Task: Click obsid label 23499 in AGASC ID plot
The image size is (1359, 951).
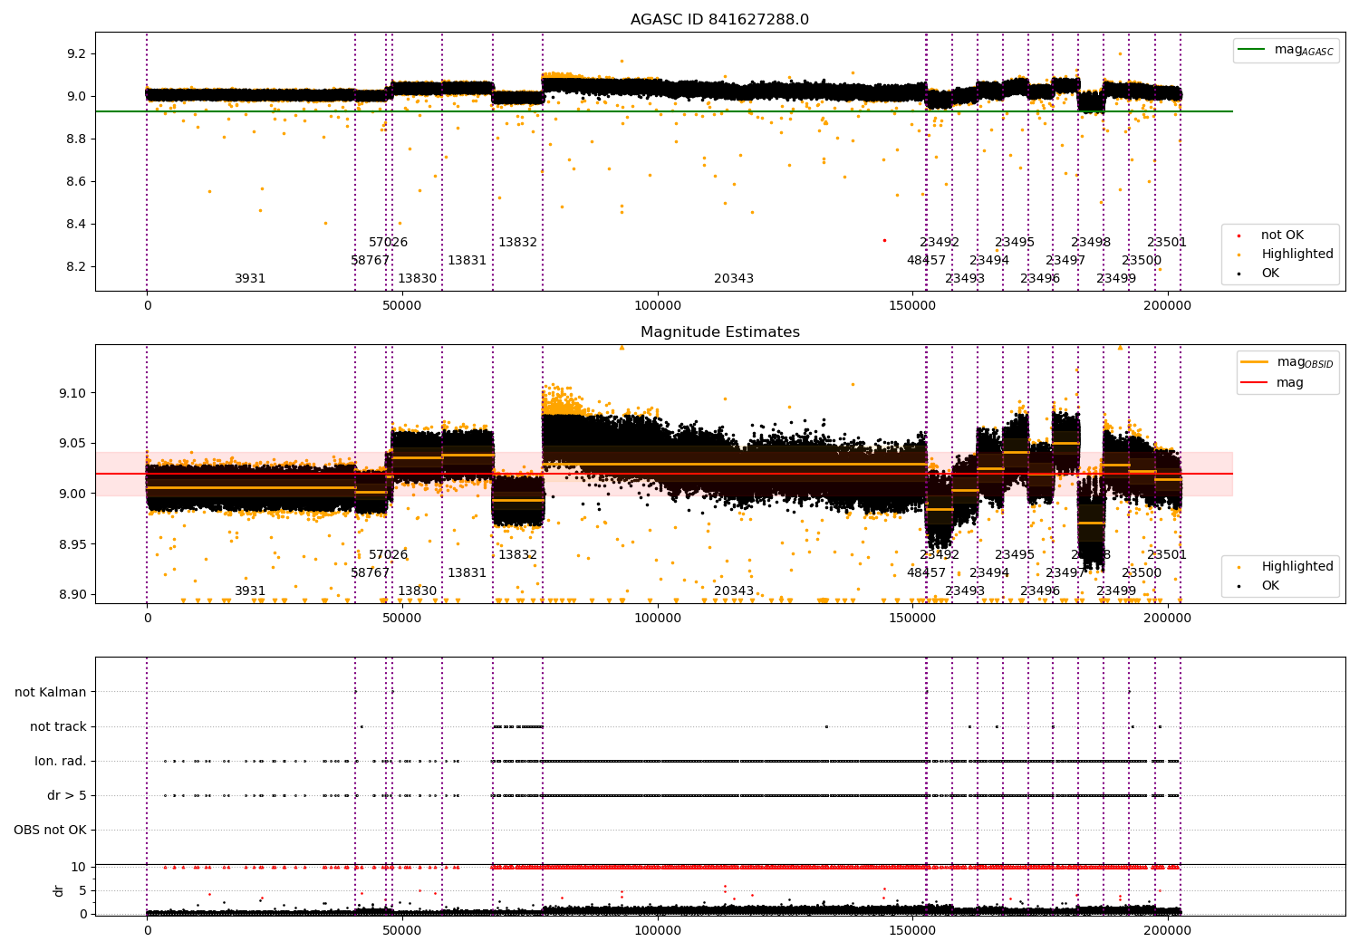Action: pos(1116,279)
